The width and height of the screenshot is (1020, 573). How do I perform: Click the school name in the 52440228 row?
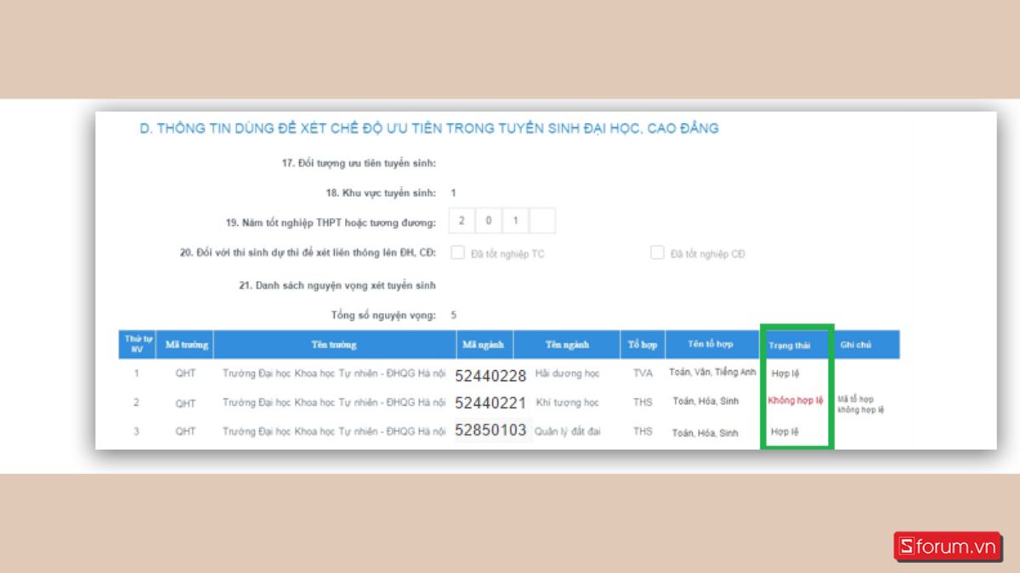point(334,375)
